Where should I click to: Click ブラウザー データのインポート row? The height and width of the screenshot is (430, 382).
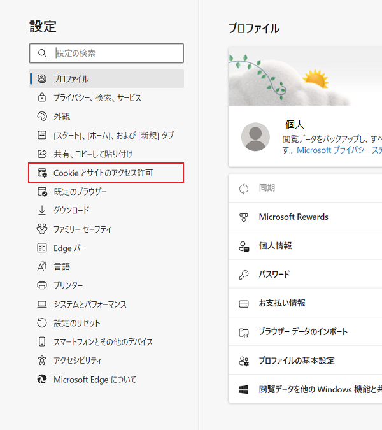(x=303, y=332)
